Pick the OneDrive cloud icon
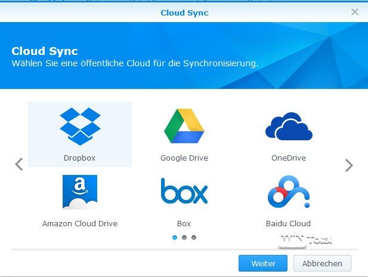This screenshot has height=277, width=368. (x=289, y=126)
